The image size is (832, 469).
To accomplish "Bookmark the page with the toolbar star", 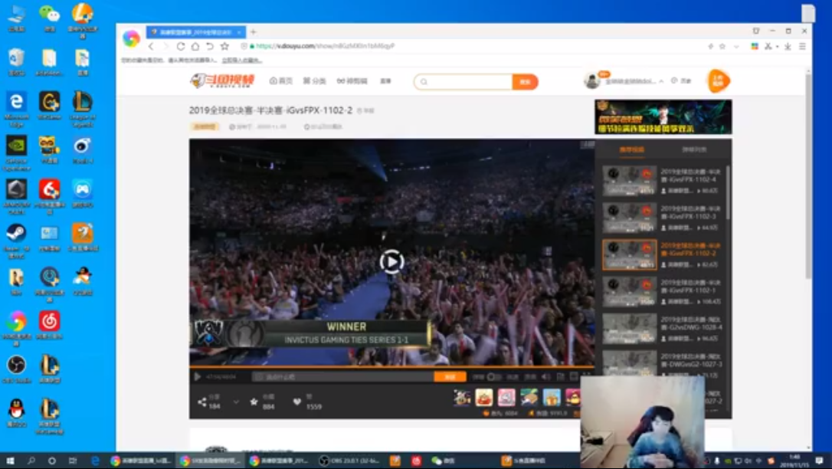I will coord(224,47).
